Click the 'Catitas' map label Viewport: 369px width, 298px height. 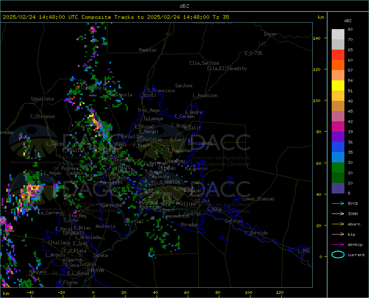pyautogui.click(x=234, y=221)
